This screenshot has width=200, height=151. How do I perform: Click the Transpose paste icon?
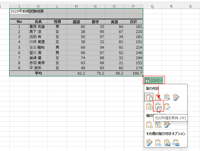[x=167, y=106]
